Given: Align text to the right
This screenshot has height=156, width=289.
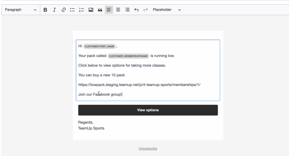Looking at the screenshot, I should (x=127, y=10).
